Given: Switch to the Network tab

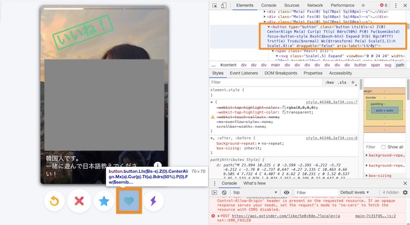Looking at the screenshot, I should pyautogui.click(x=315, y=5).
